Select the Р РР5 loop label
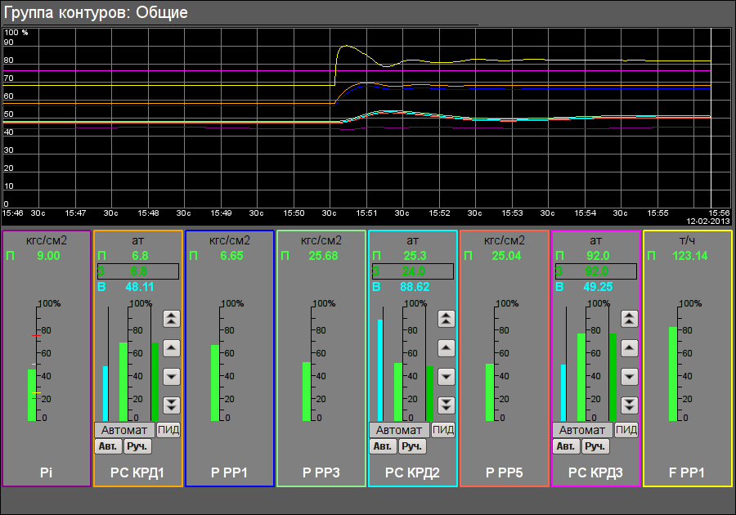 pos(504,472)
